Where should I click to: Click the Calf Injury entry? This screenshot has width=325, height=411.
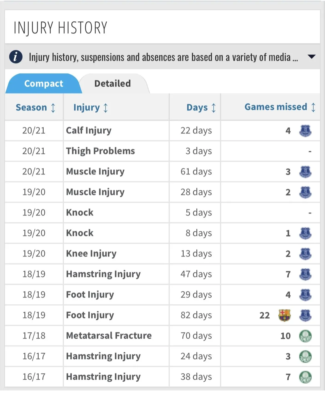[89, 130]
